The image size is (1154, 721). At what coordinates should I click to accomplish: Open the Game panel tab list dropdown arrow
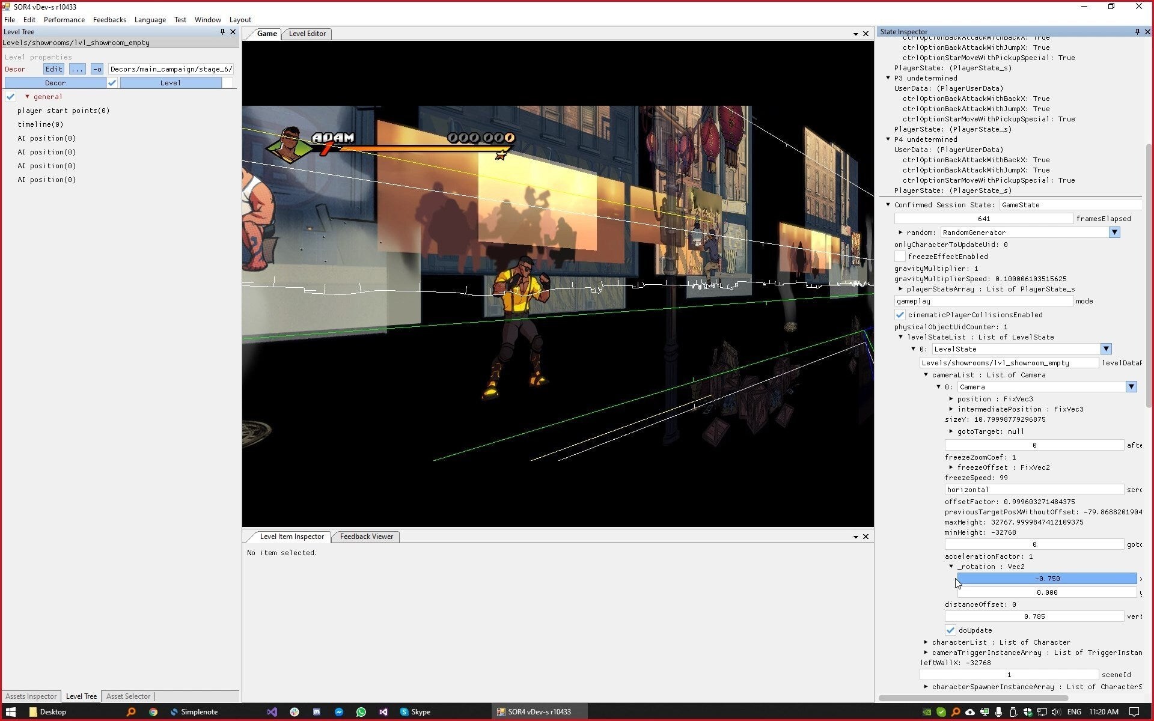pyautogui.click(x=855, y=34)
